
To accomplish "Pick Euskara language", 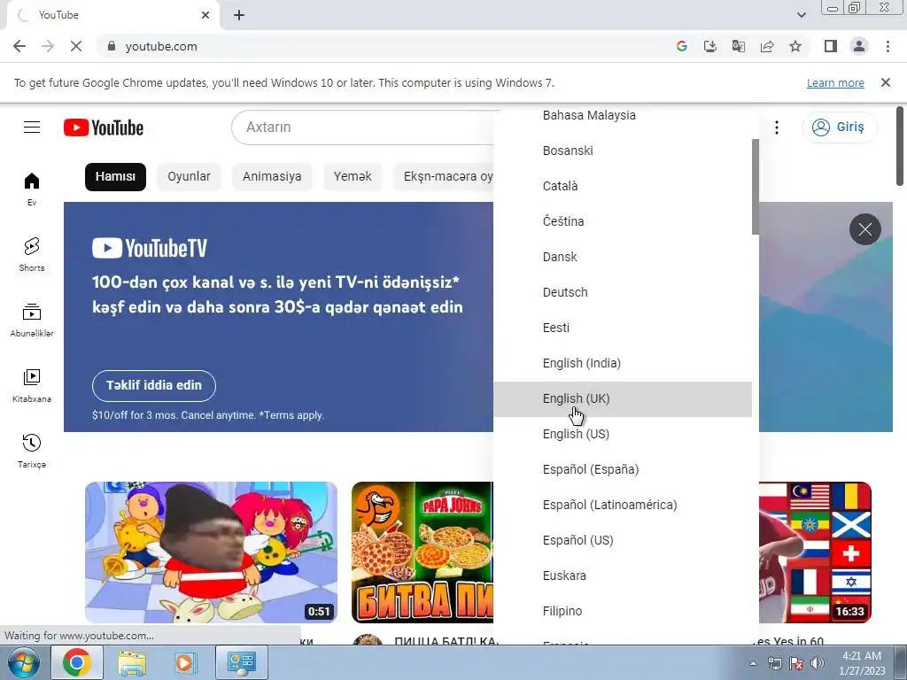I will [623, 576].
